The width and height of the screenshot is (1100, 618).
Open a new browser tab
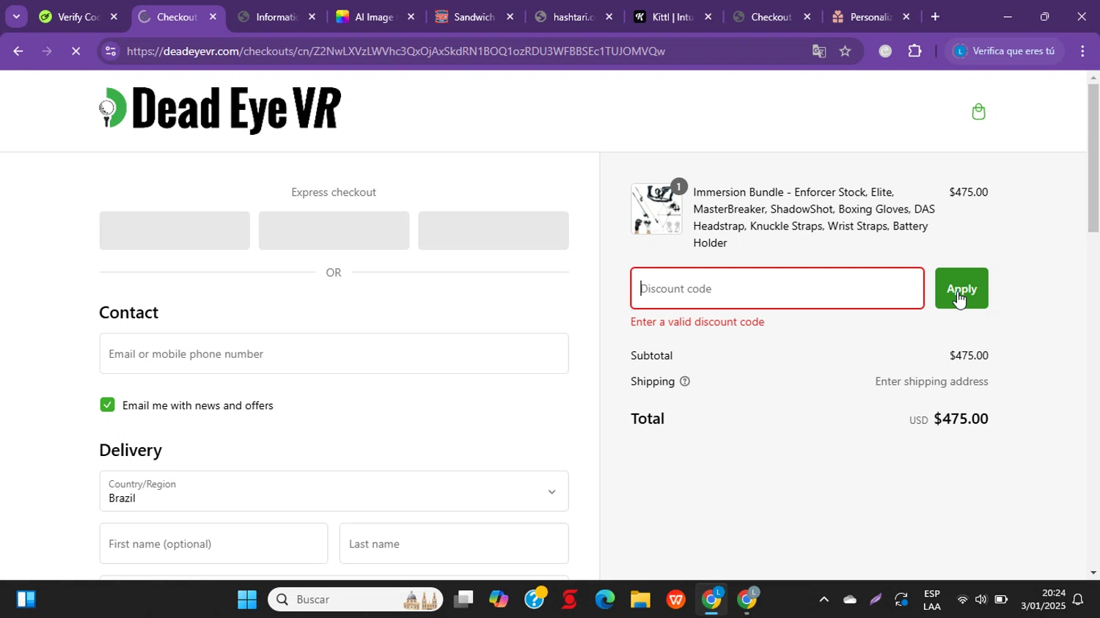[935, 17]
